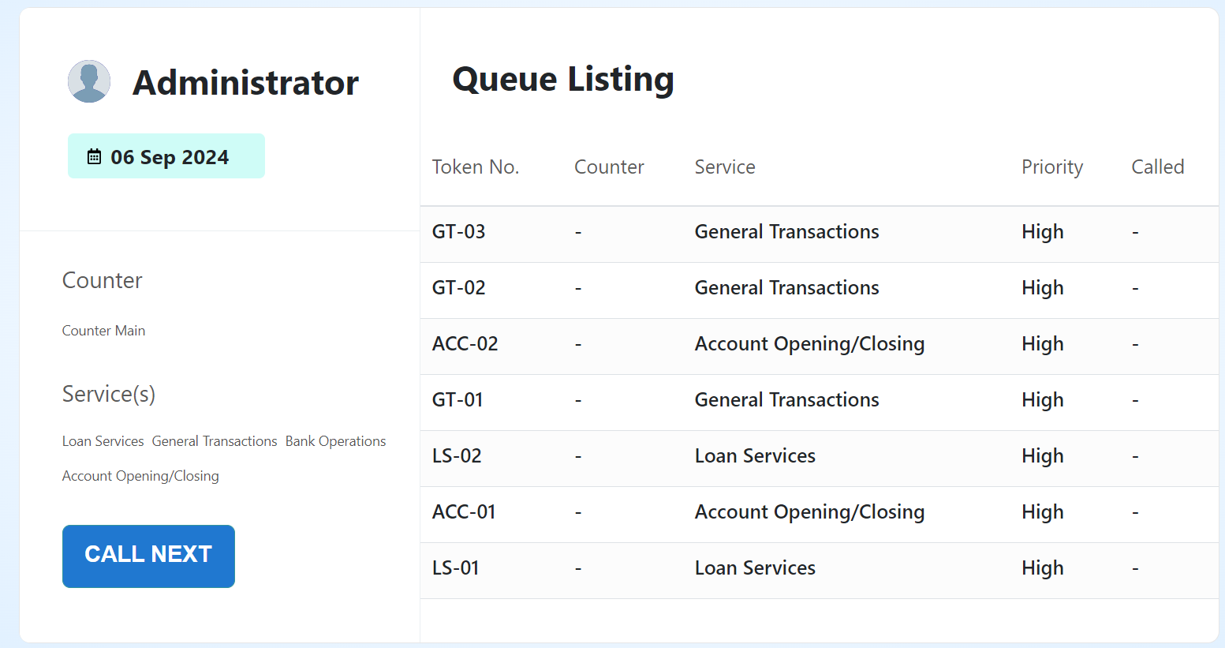Select the Account Opening/Closing service tag
The height and width of the screenshot is (648, 1225).
coord(140,476)
